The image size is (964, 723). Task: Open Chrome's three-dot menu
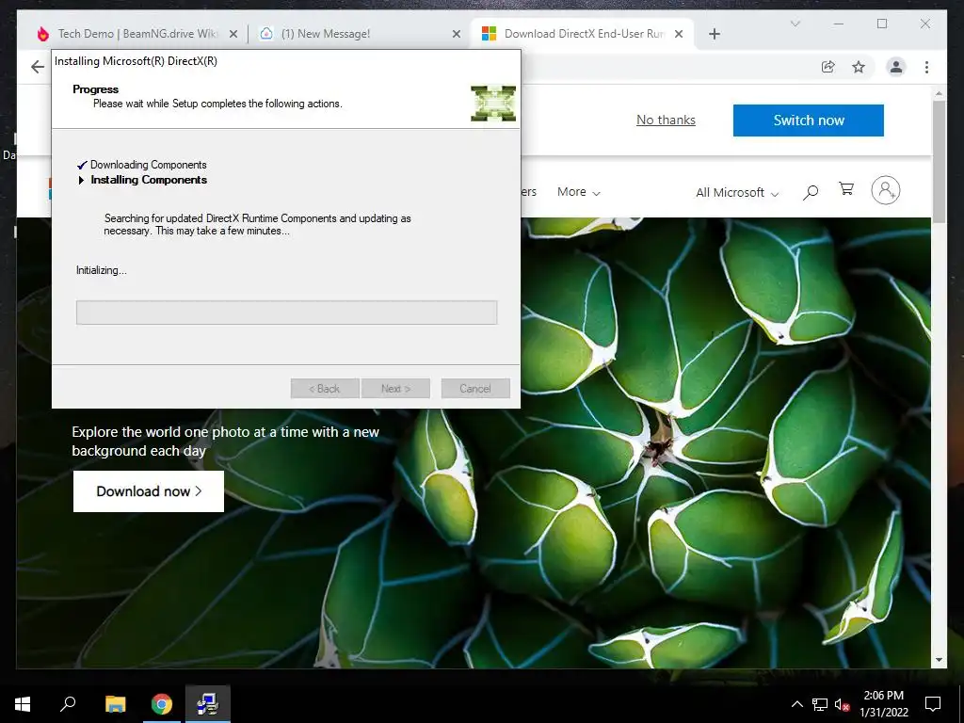(926, 67)
